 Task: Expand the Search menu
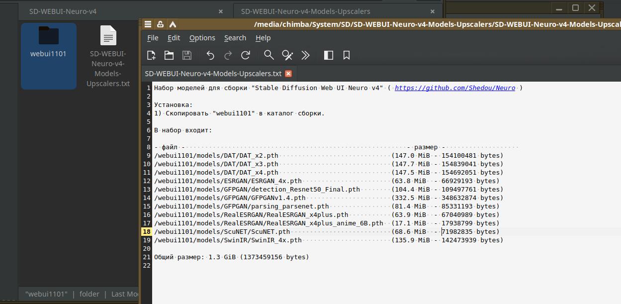click(x=235, y=38)
